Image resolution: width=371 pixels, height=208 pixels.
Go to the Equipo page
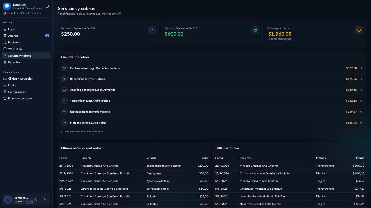26,85
